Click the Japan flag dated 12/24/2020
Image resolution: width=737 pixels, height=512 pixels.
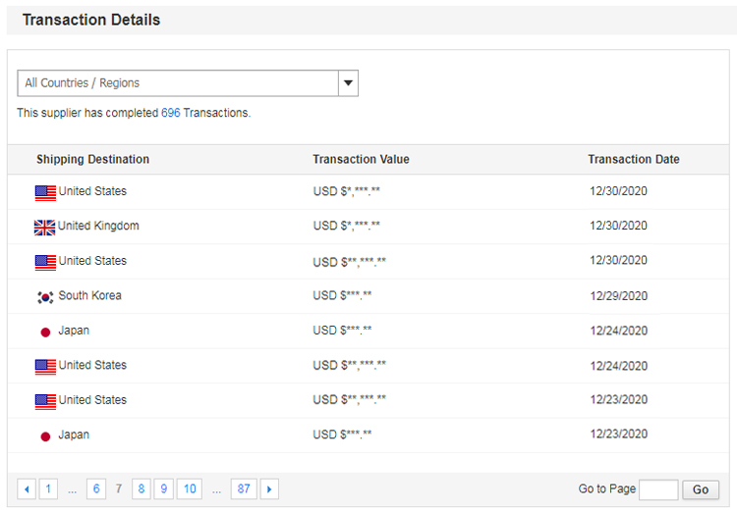[x=45, y=332]
